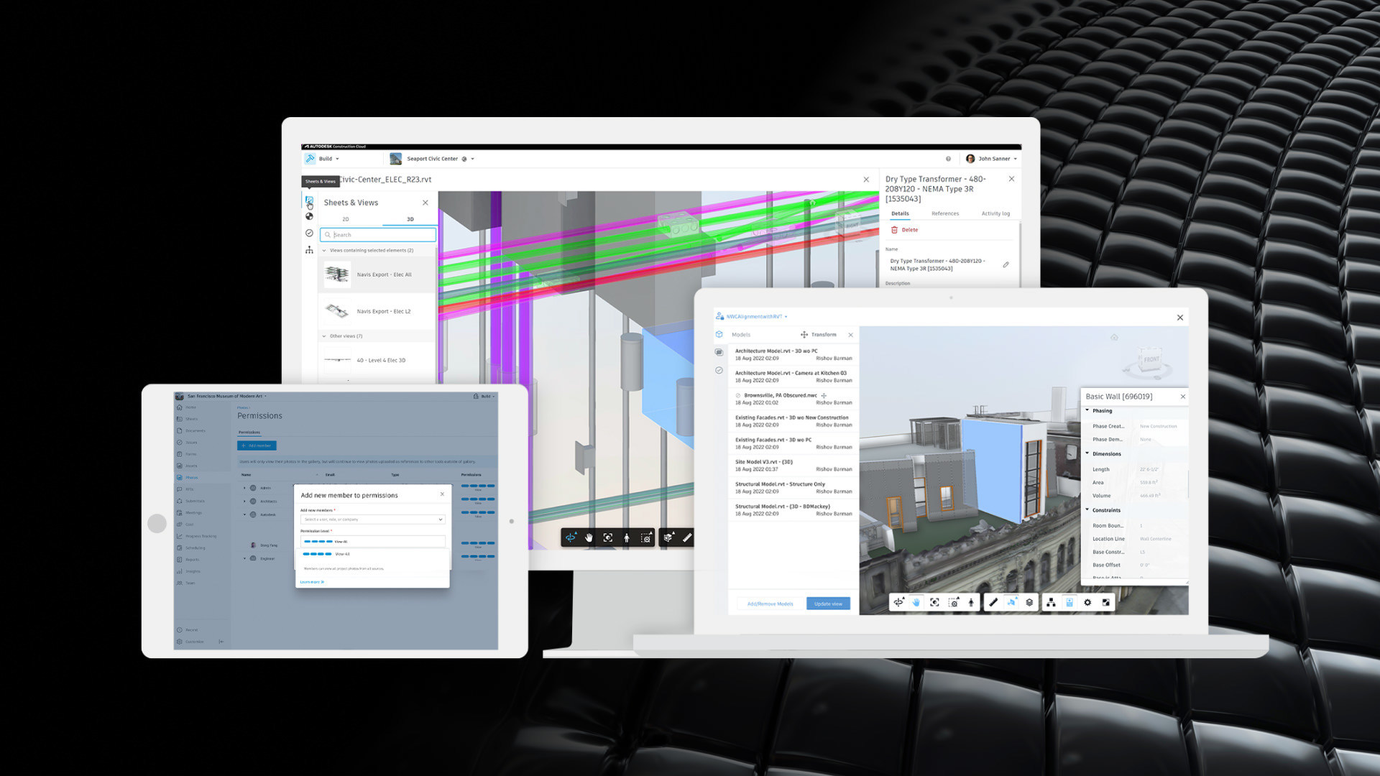Select the Photos icon in the tablet sidebar
The image size is (1380, 776).
click(180, 477)
